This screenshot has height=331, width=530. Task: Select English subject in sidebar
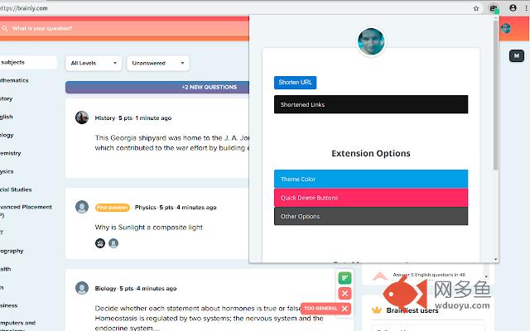click(6, 117)
